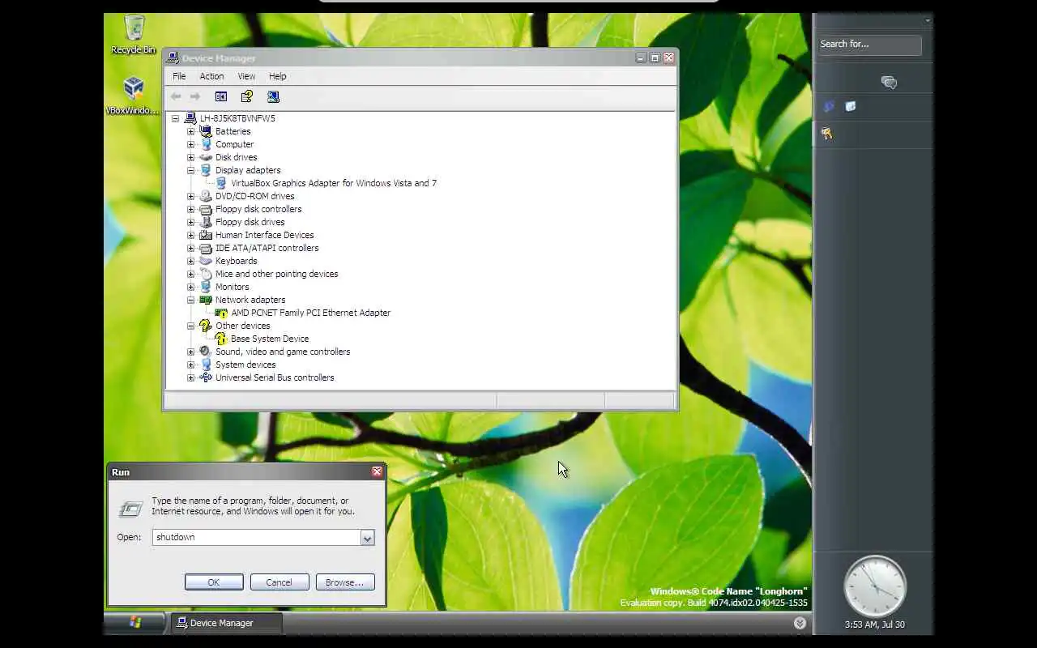The width and height of the screenshot is (1037, 648).
Task: Select the LH-8J5K8TBVNFW5 computer name
Action: 237,118
